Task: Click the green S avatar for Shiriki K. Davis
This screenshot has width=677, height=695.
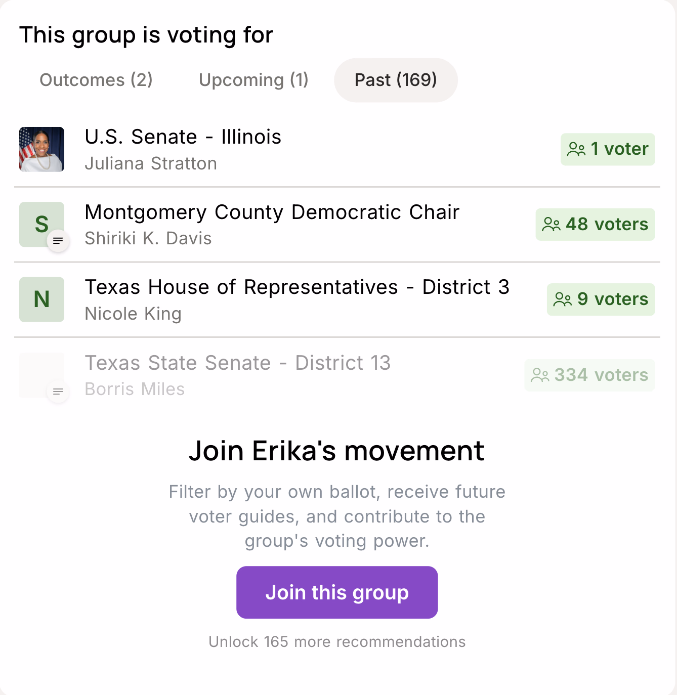Action: 41,224
